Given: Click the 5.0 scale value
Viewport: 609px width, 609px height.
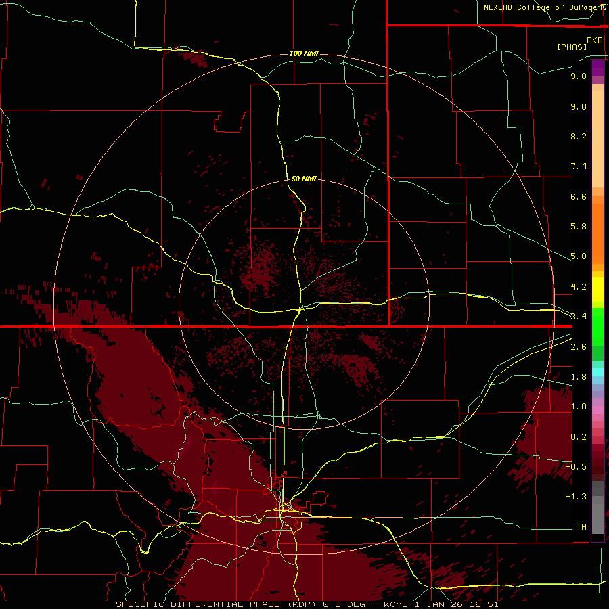Looking at the screenshot, I should tap(579, 256).
